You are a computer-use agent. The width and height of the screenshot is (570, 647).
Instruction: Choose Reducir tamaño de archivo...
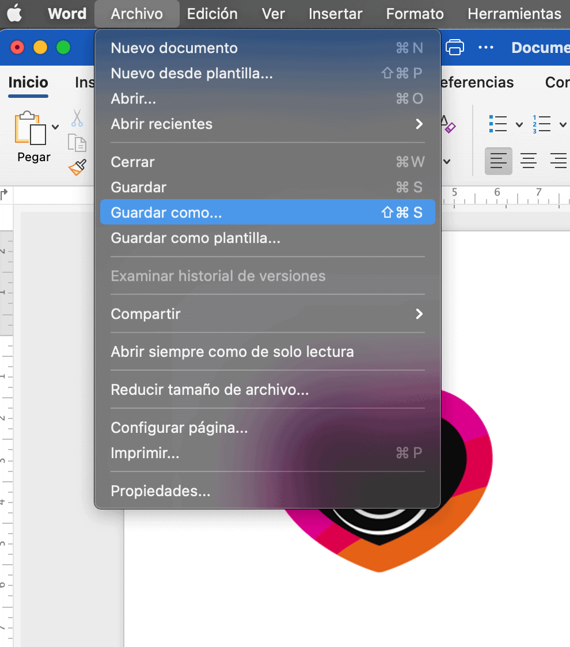pyautogui.click(x=268, y=390)
